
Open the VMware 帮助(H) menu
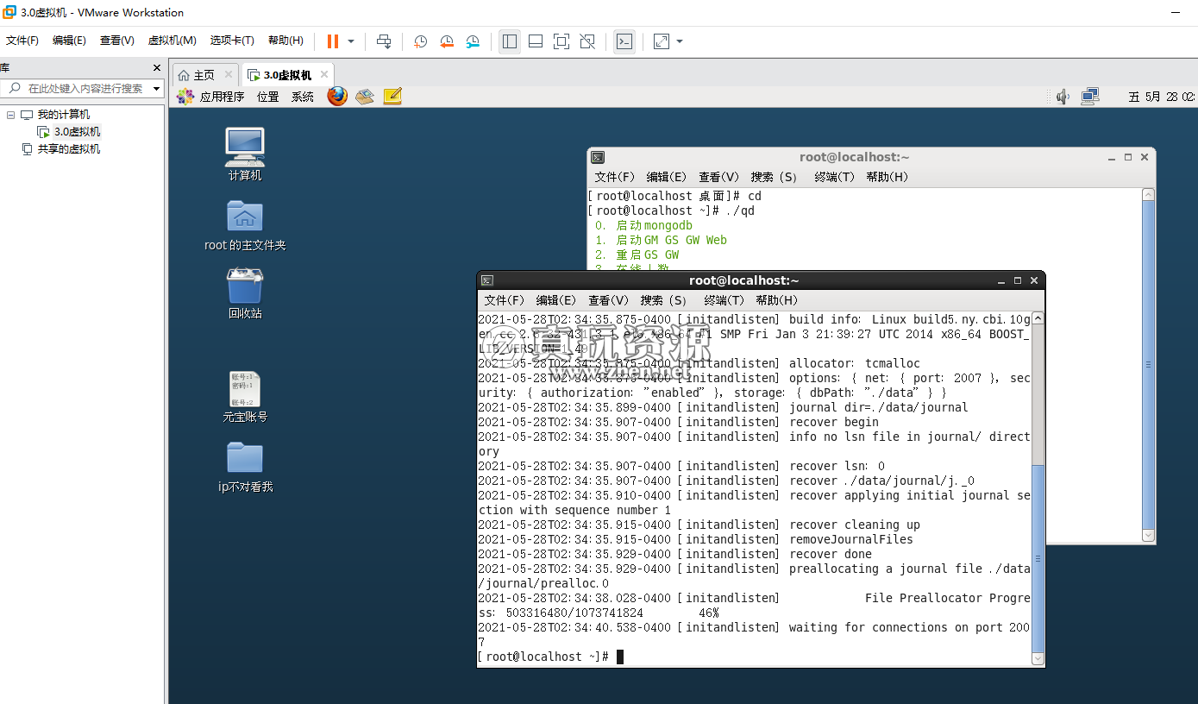(x=285, y=41)
